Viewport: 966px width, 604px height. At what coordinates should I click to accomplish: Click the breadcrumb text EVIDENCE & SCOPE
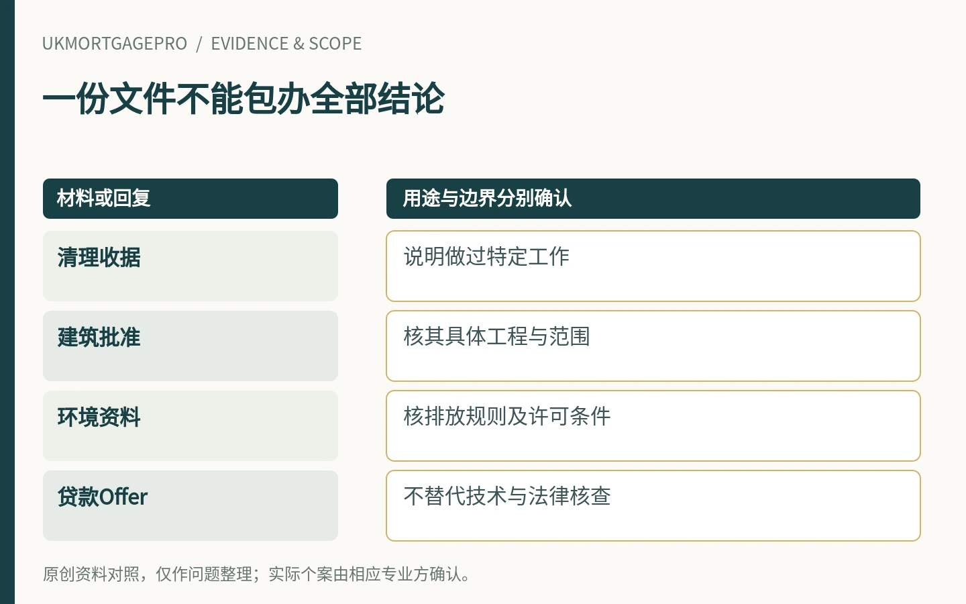pyautogui.click(x=286, y=44)
